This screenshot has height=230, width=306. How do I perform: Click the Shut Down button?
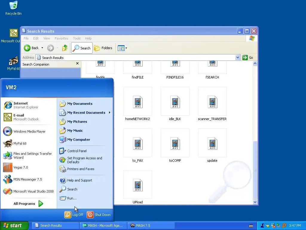click(99, 215)
